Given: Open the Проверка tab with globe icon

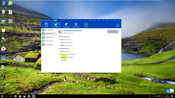Looking at the screenshot, I should 46,25.
